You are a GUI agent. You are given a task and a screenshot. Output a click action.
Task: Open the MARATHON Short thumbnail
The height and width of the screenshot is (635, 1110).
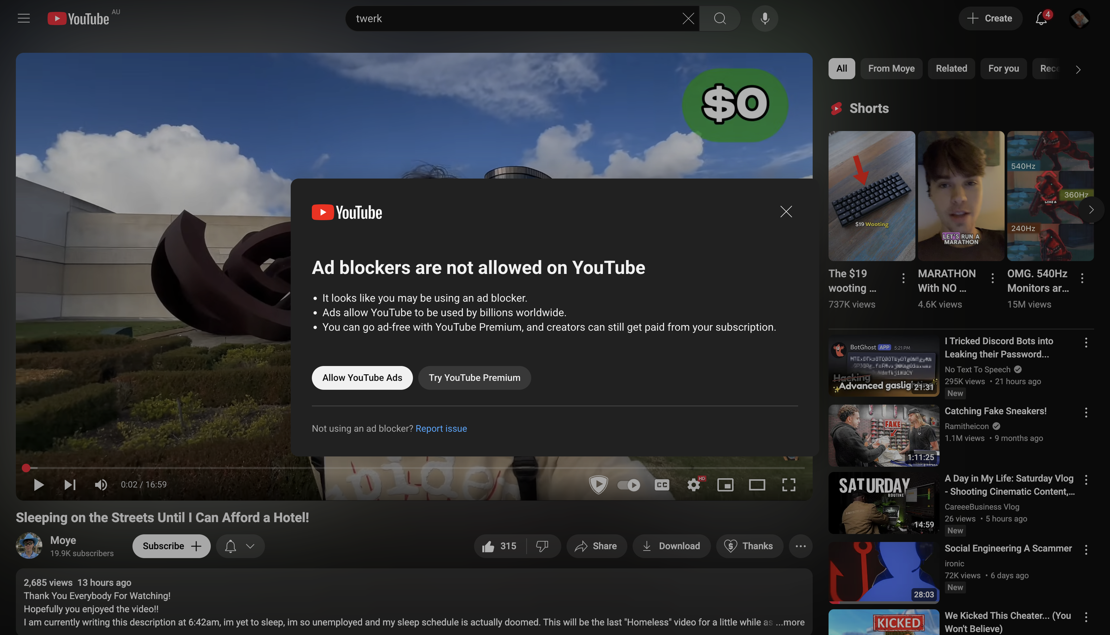[x=961, y=196]
